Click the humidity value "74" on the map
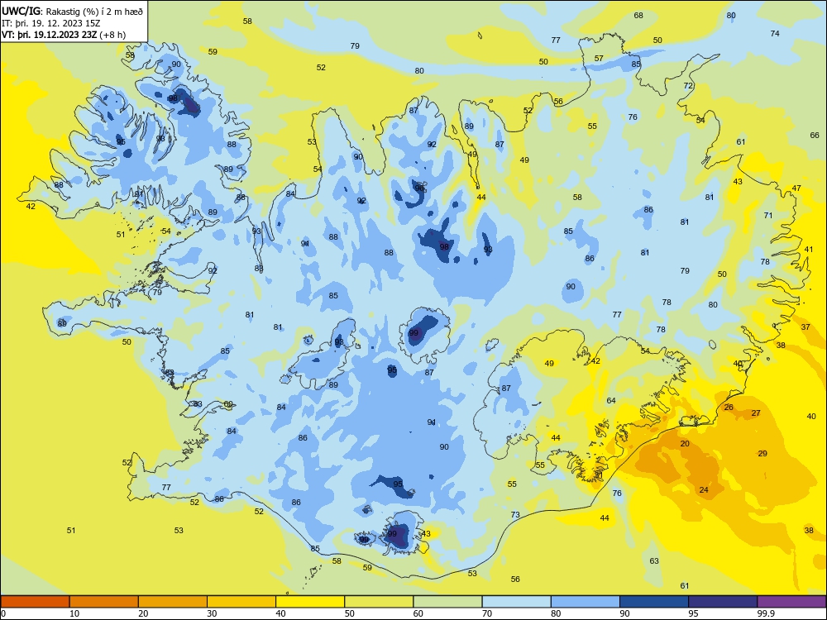This screenshot has height=620, width=827. 775,33
